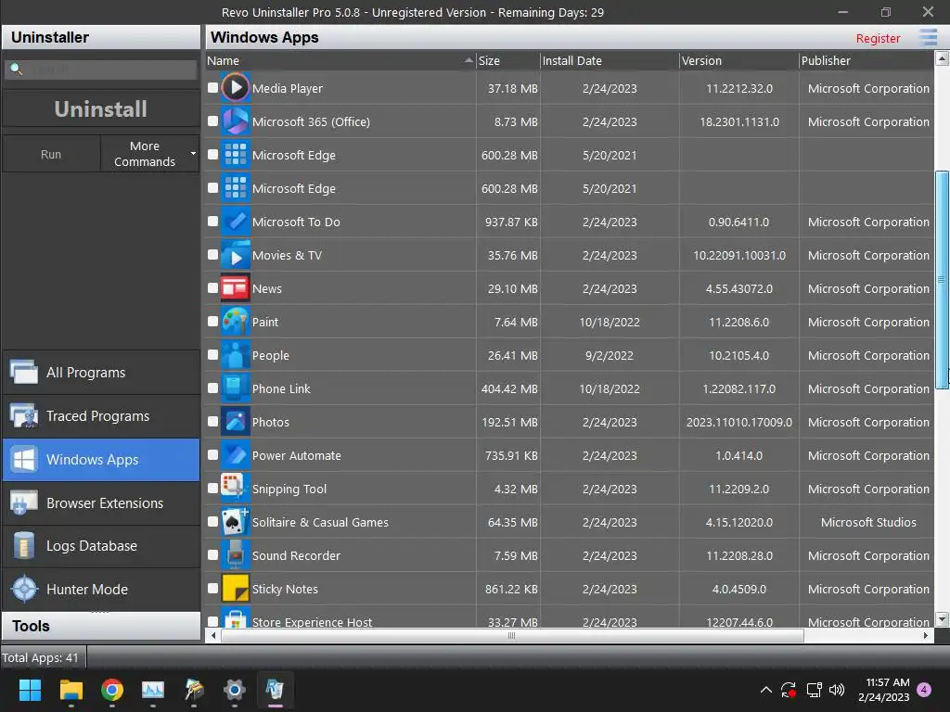
Task: Click the Movies & TV icon
Action: (x=235, y=255)
